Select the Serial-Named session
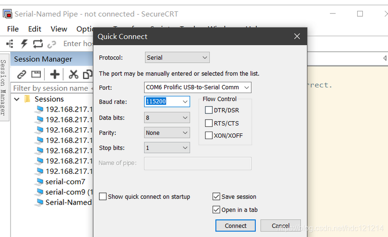 click(69, 202)
